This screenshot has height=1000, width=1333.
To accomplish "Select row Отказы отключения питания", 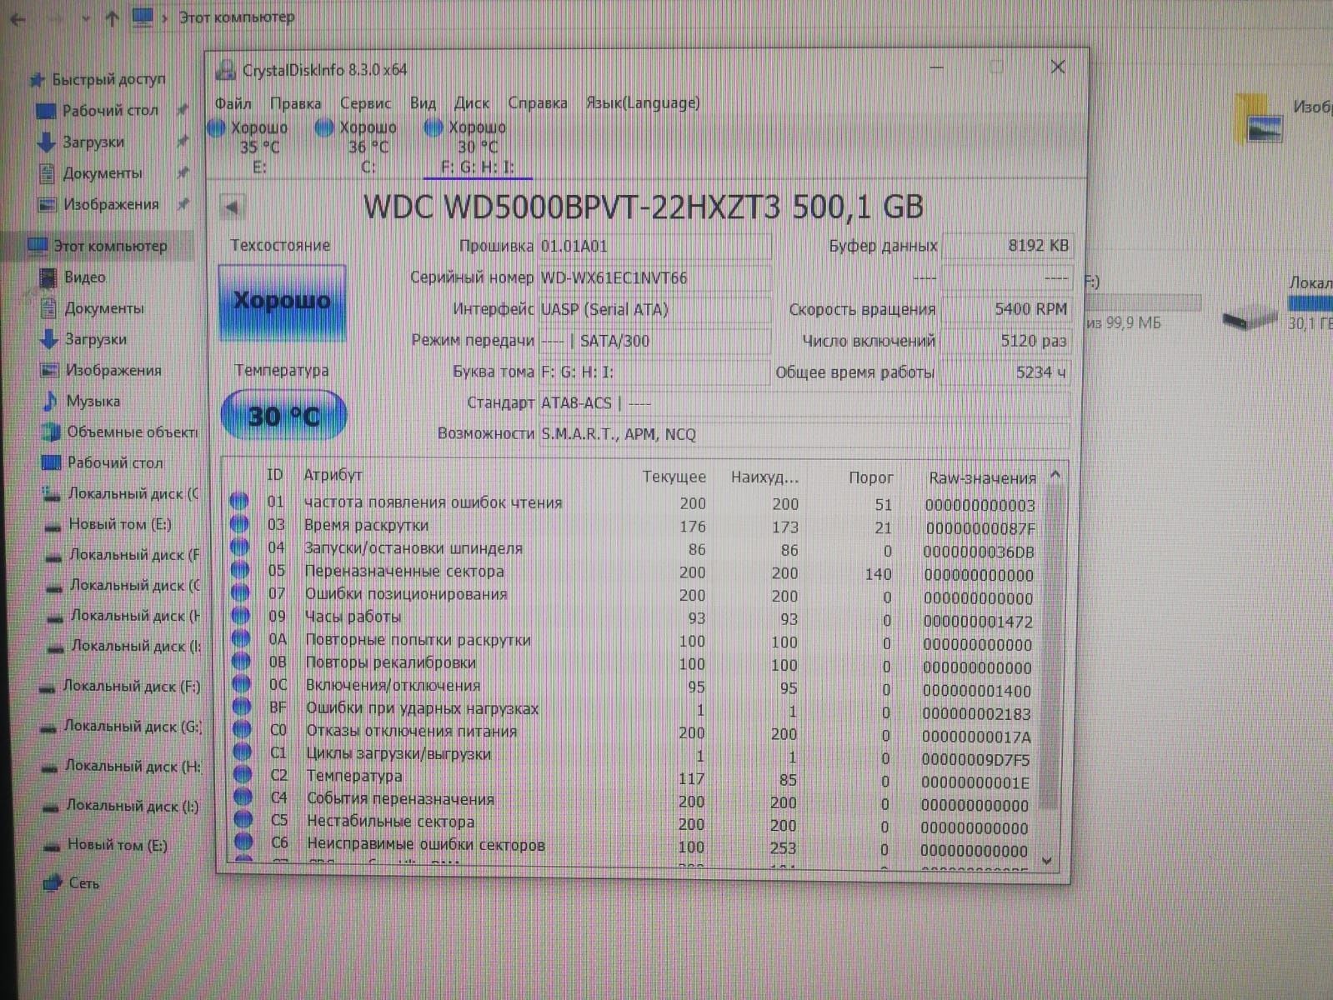I will pyautogui.click(x=634, y=732).
